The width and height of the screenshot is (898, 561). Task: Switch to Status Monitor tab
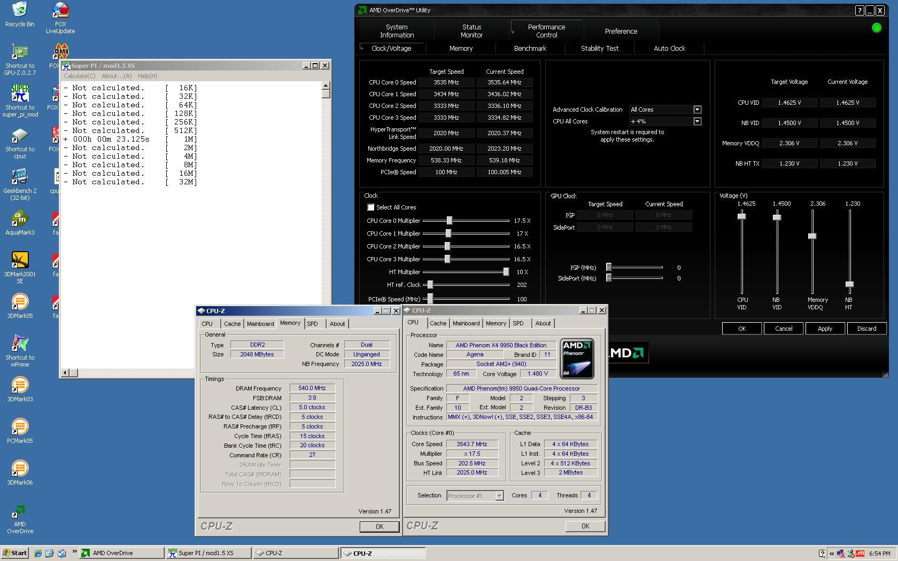471,31
